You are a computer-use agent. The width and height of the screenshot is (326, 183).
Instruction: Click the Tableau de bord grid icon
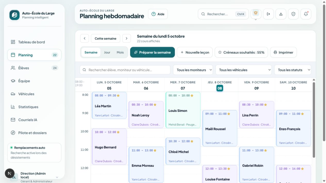tap(13, 42)
